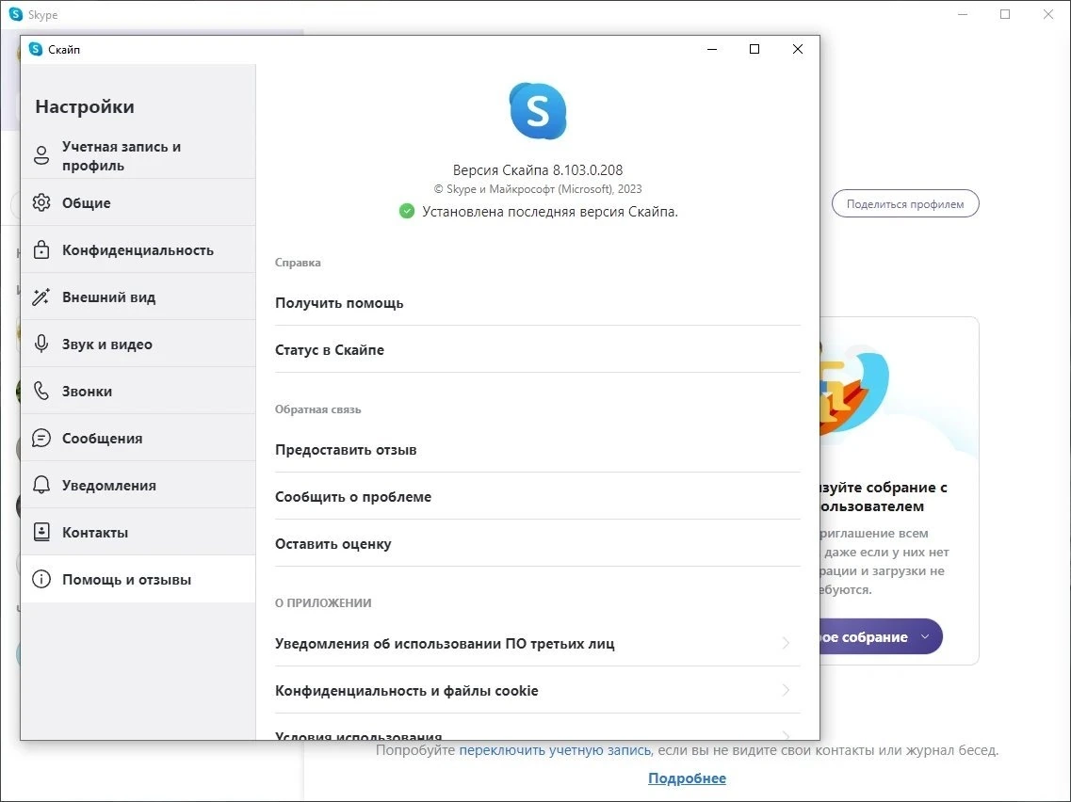Screen dimensions: 1071x802
Task: Open Звук и видео settings
Action: point(138,344)
